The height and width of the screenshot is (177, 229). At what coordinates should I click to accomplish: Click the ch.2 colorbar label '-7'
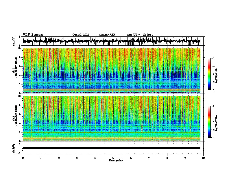click(x=213, y=137)
